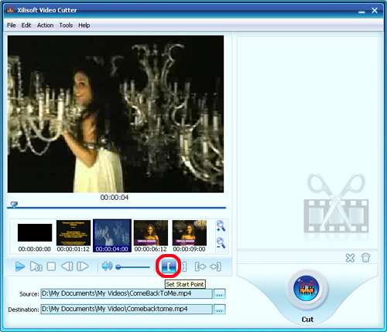This screenshot has height=332, width=387.
Task: Click the Set End Point bracket button
Action: coord(184,266)
